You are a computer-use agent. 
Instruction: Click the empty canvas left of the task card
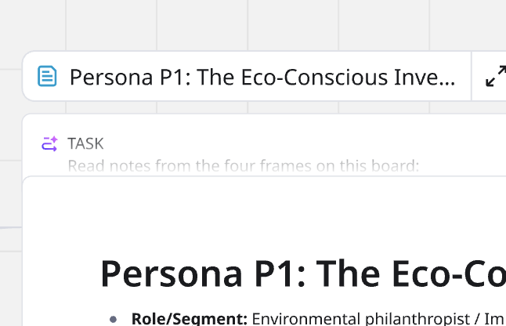coord(11,157)
